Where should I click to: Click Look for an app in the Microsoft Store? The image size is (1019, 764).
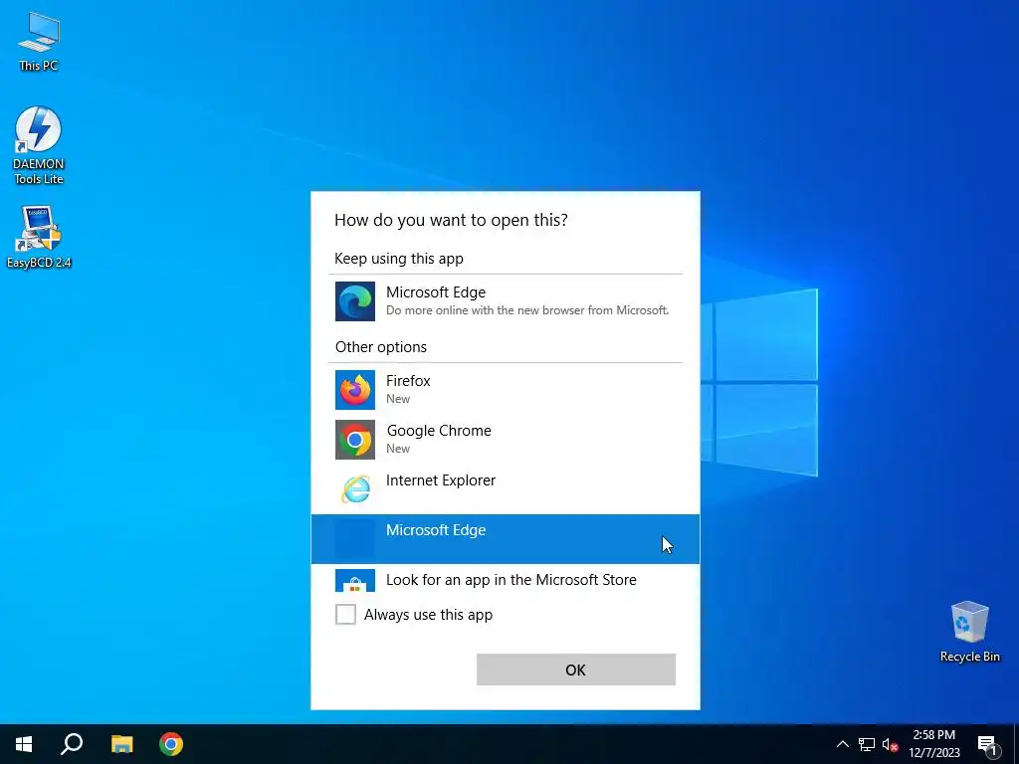pyautogui.click(x=510, y=580)
